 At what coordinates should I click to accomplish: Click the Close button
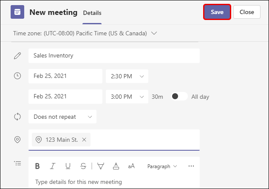point(247,12)
